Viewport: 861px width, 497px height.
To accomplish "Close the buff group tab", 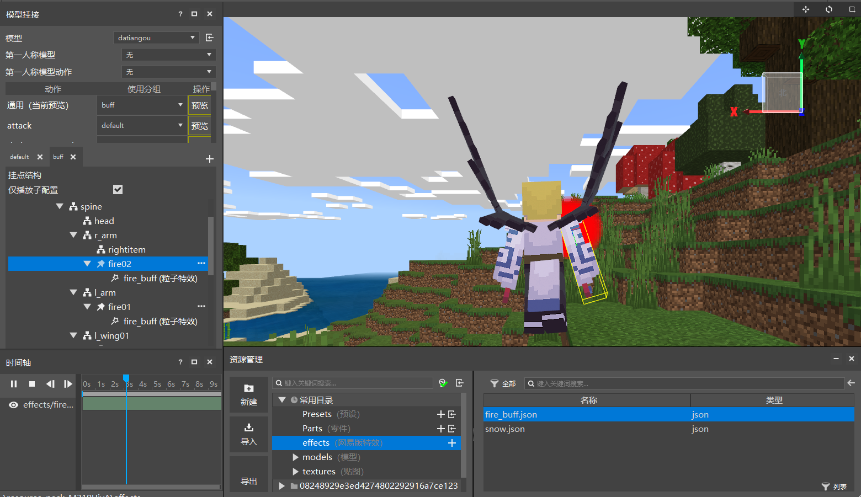I will pyautogui.click(x=73, y=157).
